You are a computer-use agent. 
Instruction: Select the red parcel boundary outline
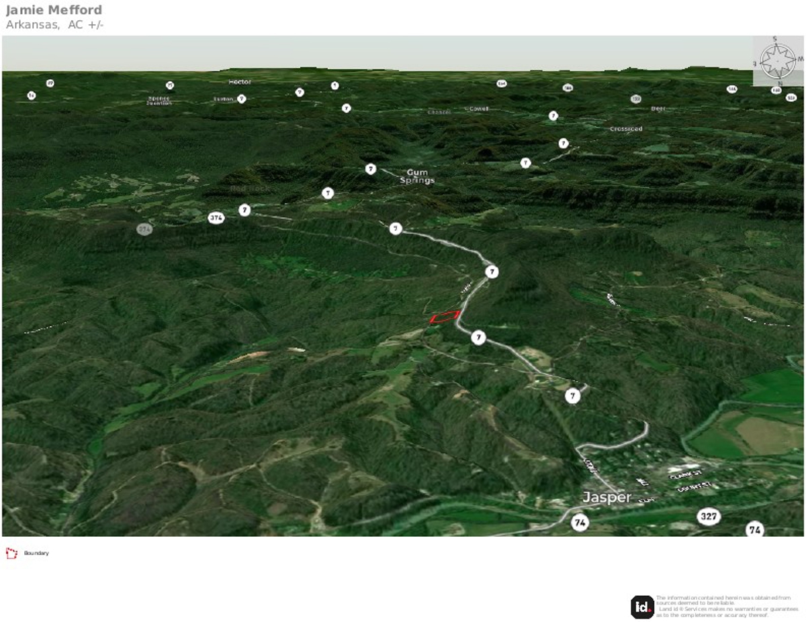(445, 317)
